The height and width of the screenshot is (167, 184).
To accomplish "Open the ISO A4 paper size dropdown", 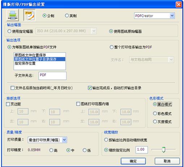I will coord(94,31).
